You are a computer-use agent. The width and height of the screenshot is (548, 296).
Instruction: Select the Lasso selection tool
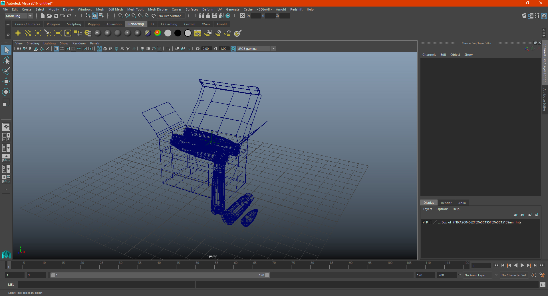[6, 61]
